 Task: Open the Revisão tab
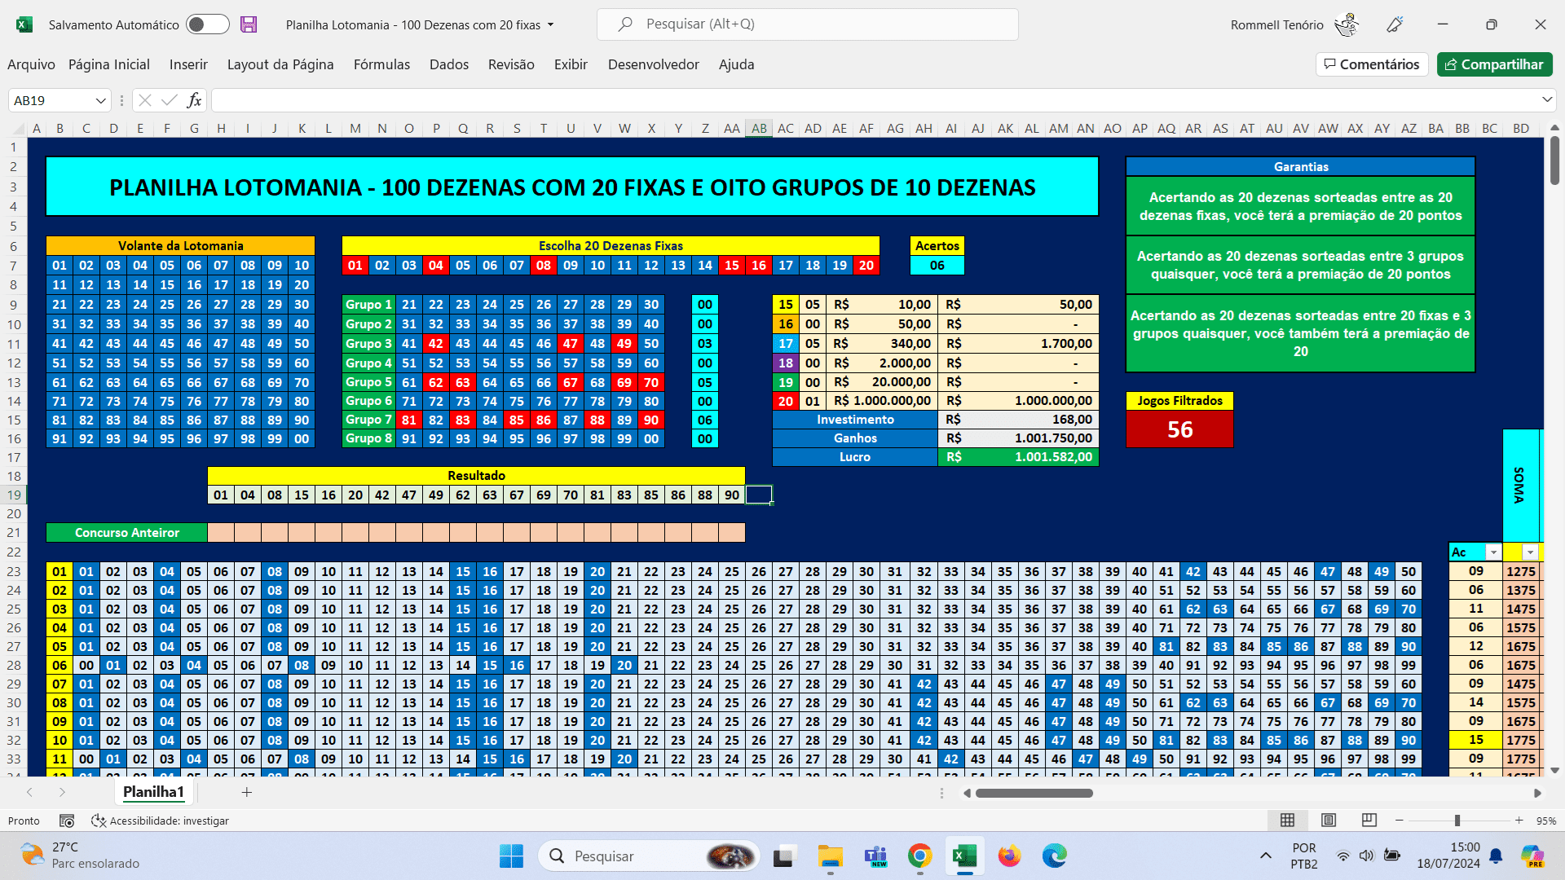click(511, 64)
